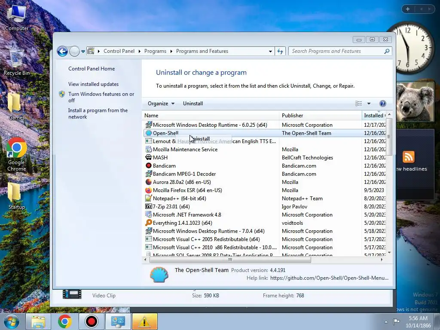Click the search magnifier icon
The height and width of the screenshot is (330, 440).
[387, 51]
